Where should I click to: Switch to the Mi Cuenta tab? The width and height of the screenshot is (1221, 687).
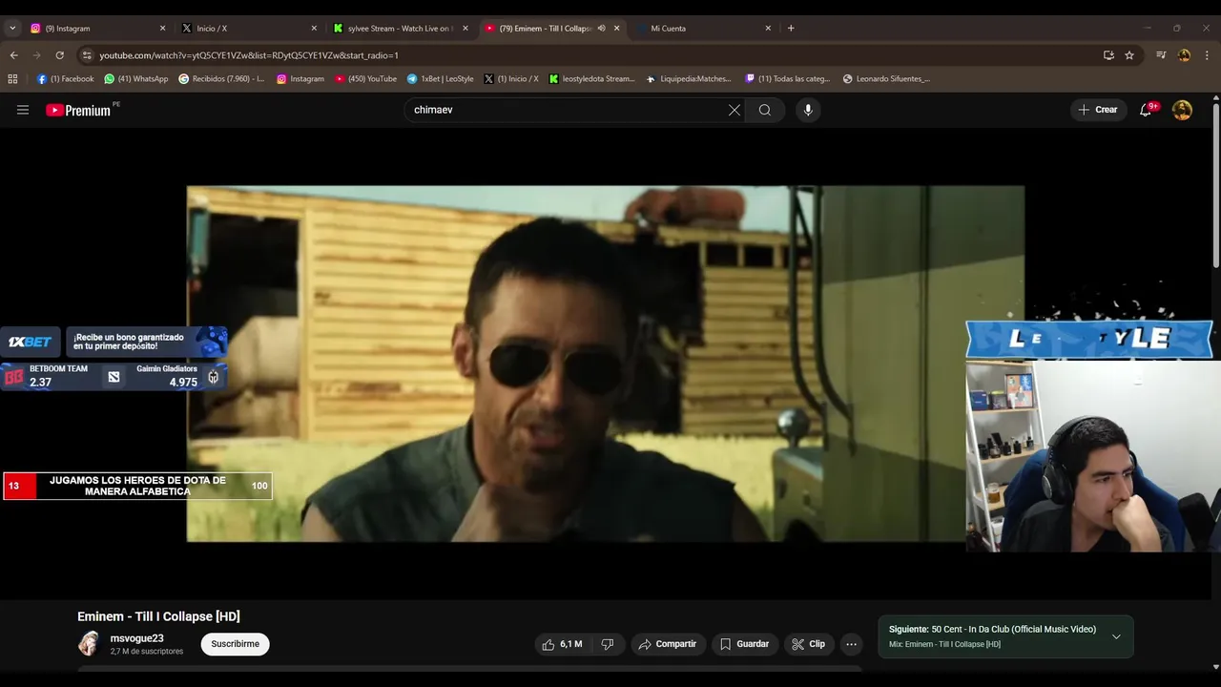pyautogui.click(x=703, y=29)
